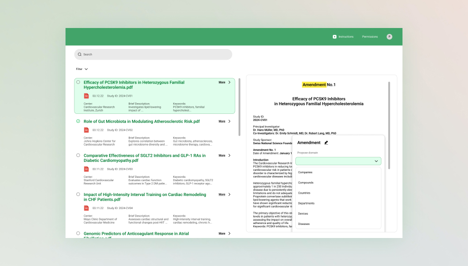Click the edit pencil next to Amendment
The height and width of the screenshot is (266, 468).
click(x=326, y=143)
